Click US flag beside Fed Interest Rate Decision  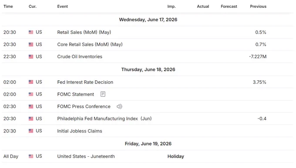[31, 82]
